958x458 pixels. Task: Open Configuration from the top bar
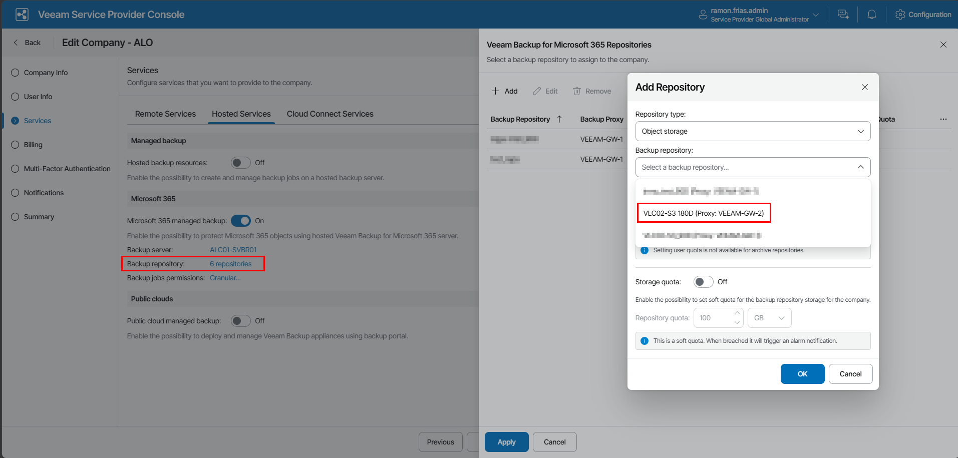tap(923, 15)
